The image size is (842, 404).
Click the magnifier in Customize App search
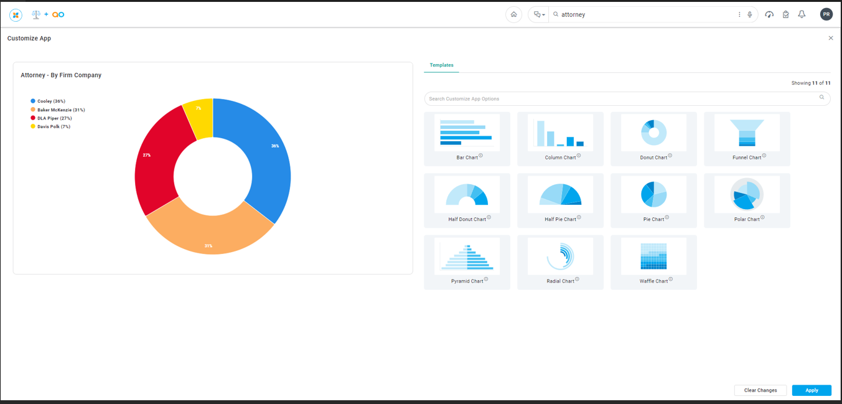[821, 98]
